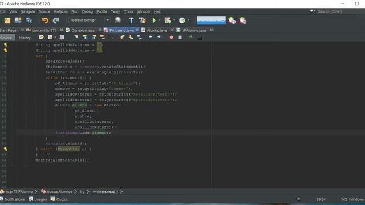Click the Open Project toolbar icon
This screenshot has height=205, width=365.
18,20
